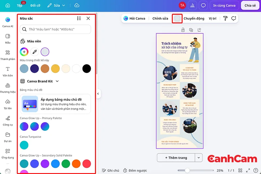Click the cloud save status icon
Screen dimensions: 261x174
pyautogui.click(x=77, y=6)
